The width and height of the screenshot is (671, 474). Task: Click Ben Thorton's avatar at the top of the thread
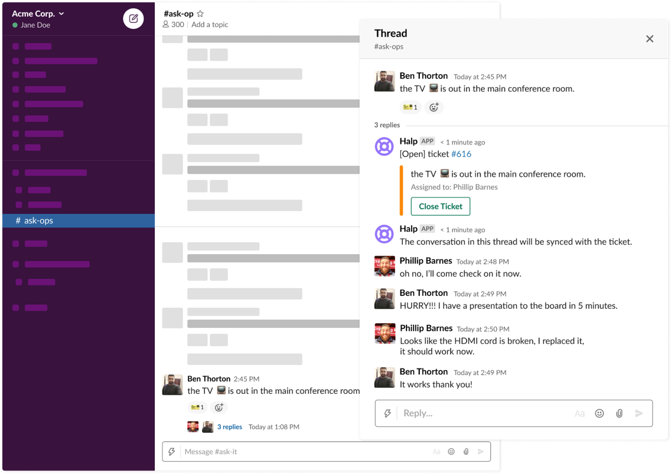pyautogui.click(x=385, y=81)
